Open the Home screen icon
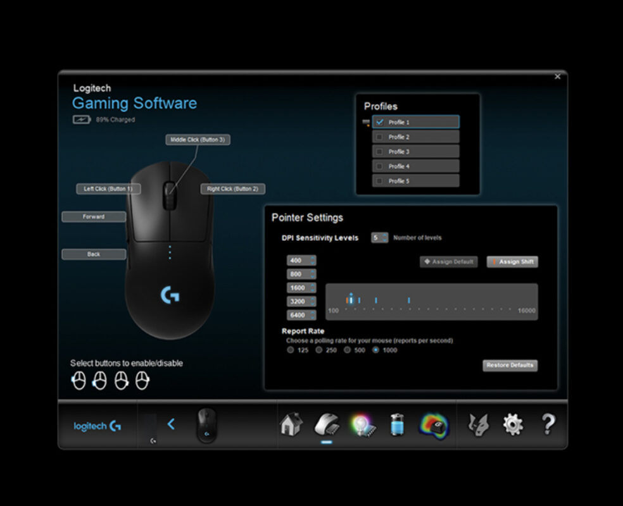The width and height of the screenshot is (623, 506). coord(291,425)
